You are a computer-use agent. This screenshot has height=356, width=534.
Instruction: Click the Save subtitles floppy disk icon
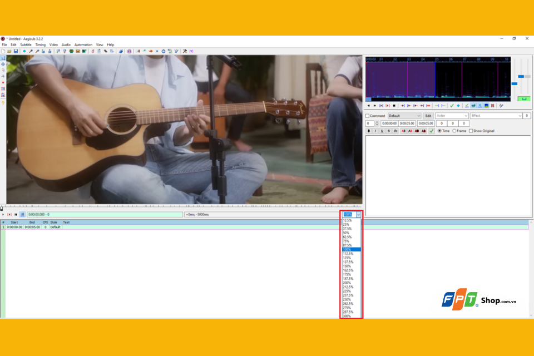[16, 51]
